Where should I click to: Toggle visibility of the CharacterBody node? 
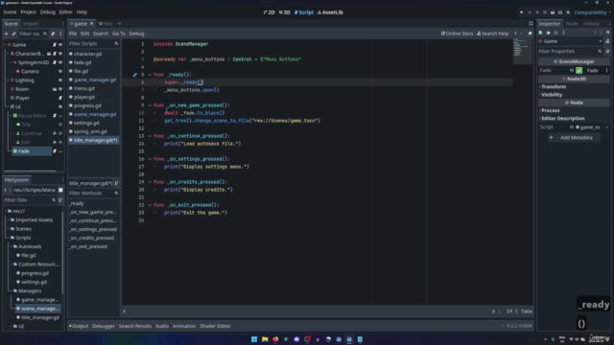click(x=60, y=54)
